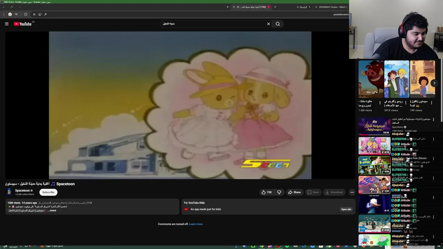Select the video title text

pyautogui.click(x=40, y=184)
